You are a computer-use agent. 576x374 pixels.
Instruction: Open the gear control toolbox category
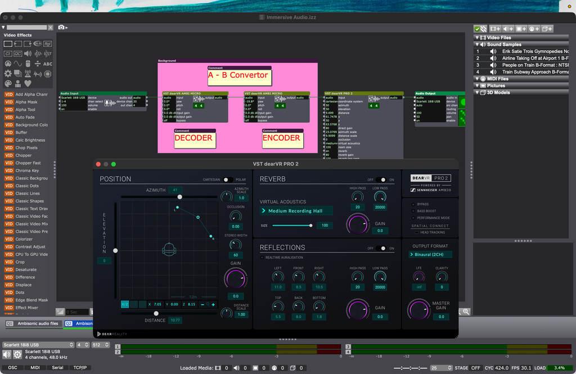pos(8,74)
